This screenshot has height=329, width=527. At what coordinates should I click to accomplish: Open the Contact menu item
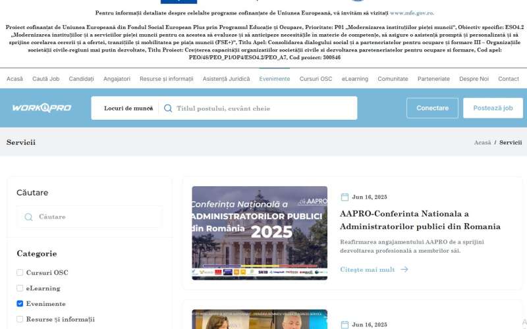pos(508,79)
